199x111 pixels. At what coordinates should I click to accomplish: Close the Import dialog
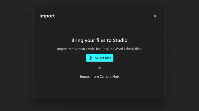[155, 16]
